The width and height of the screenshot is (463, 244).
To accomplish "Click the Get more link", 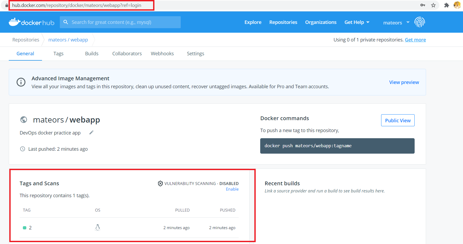I will [x=415, y=40].
